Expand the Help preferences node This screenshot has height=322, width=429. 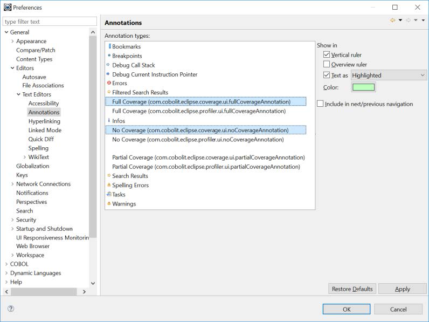coord(6,282)
